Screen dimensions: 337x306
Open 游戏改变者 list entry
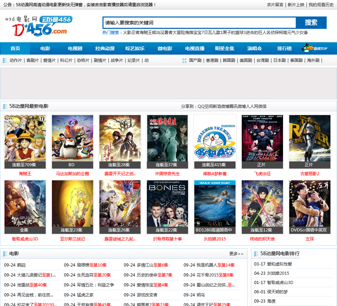tap(147, 295)
